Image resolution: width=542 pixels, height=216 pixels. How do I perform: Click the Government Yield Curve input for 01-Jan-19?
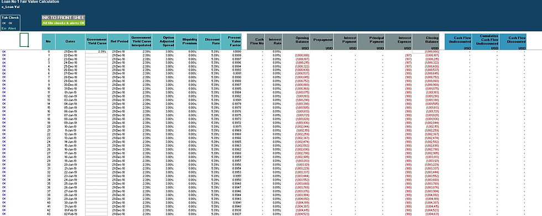[96, 93]
